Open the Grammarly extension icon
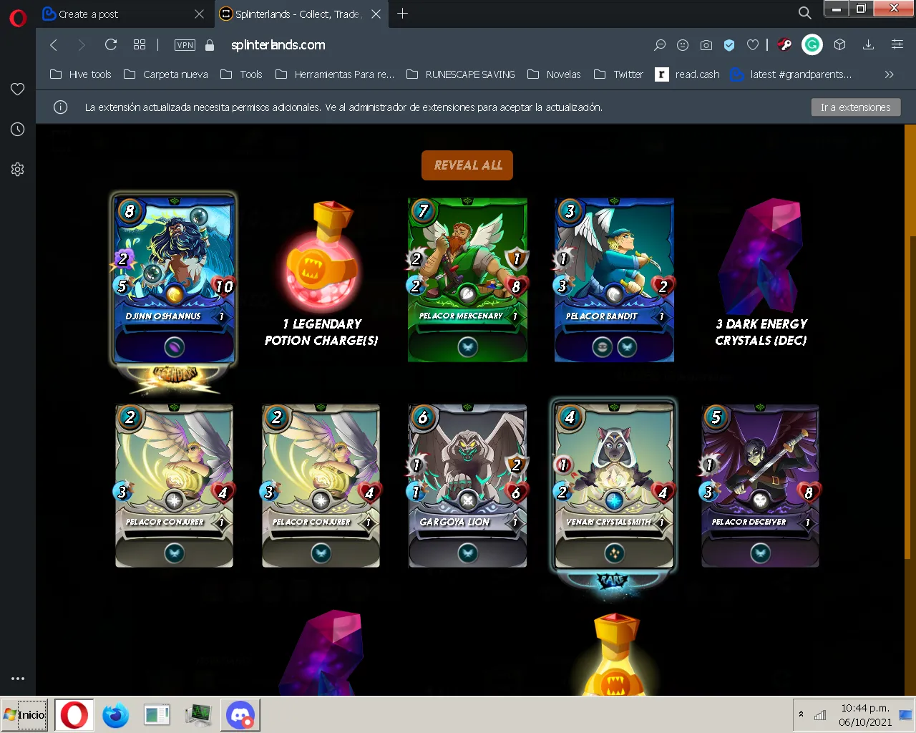Image resolution: width=916 pixels, height=733 pixels. tap(812, 45)
